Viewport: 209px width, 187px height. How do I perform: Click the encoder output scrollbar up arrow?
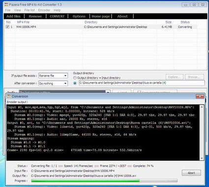pos(202,107)
